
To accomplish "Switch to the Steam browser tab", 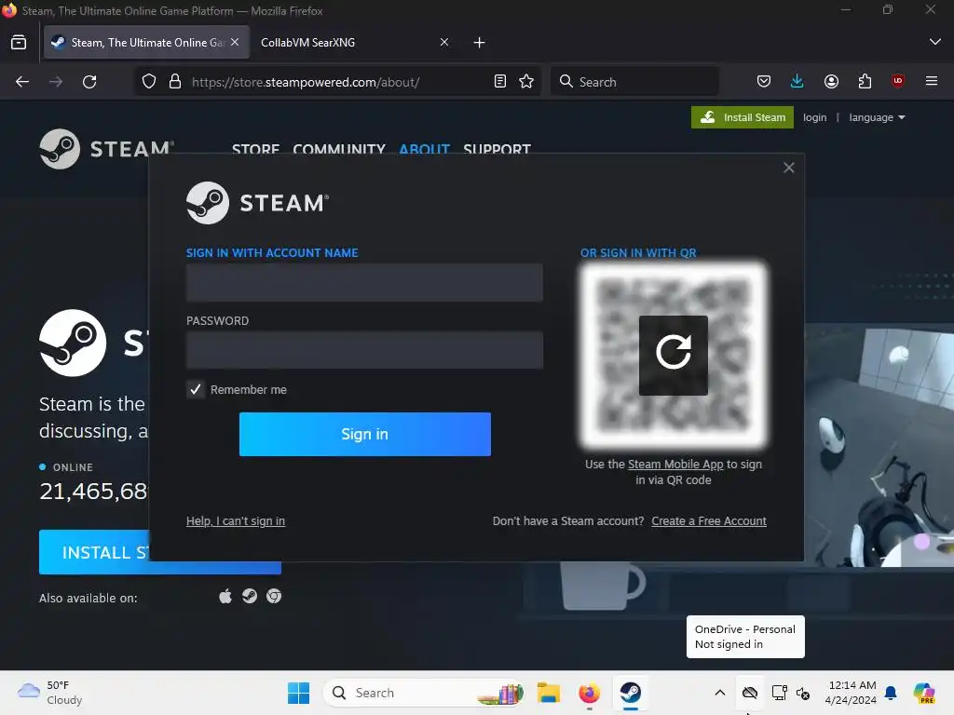I will [x=146, y=43].
